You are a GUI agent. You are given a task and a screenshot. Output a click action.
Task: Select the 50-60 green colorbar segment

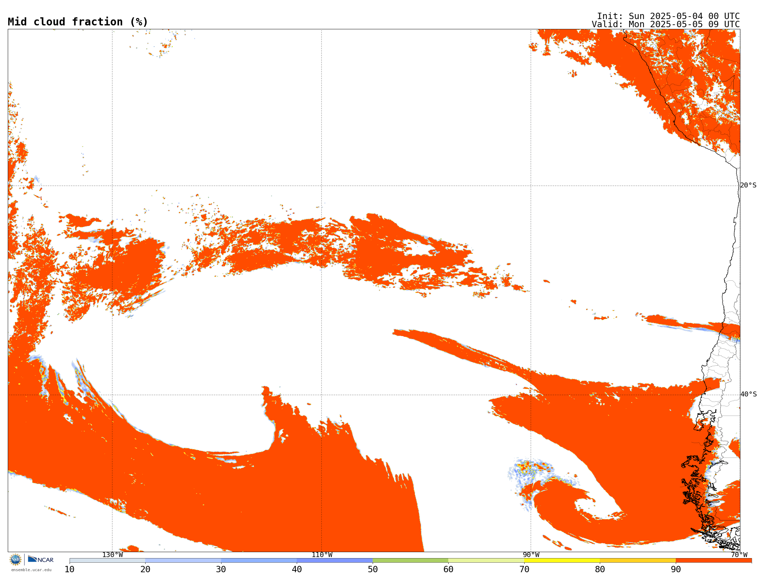pos(410,561)
